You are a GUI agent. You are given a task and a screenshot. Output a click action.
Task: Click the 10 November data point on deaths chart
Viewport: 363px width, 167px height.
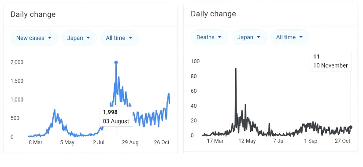[351, 127]
